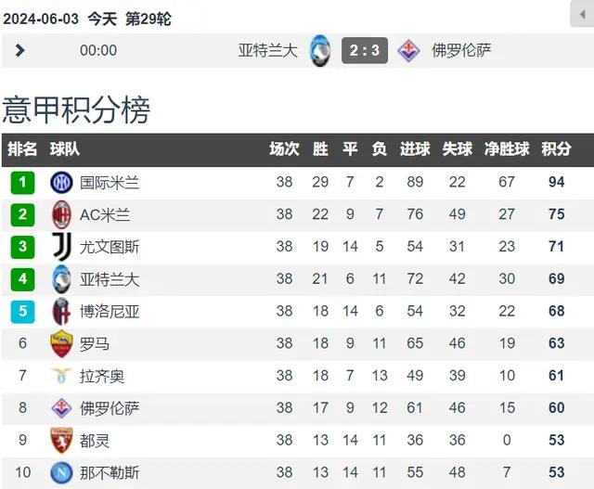Image resolution: width=594 pixels, height=489 pixels.
Task: Collapse the panel using the top-right arrow
Action: (x=582, y=14)
